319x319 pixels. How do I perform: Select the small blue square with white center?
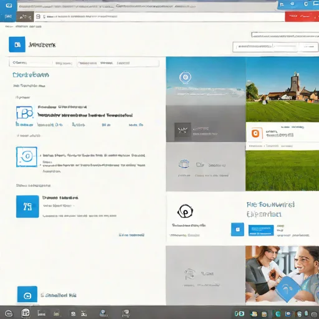click(237, 229)
